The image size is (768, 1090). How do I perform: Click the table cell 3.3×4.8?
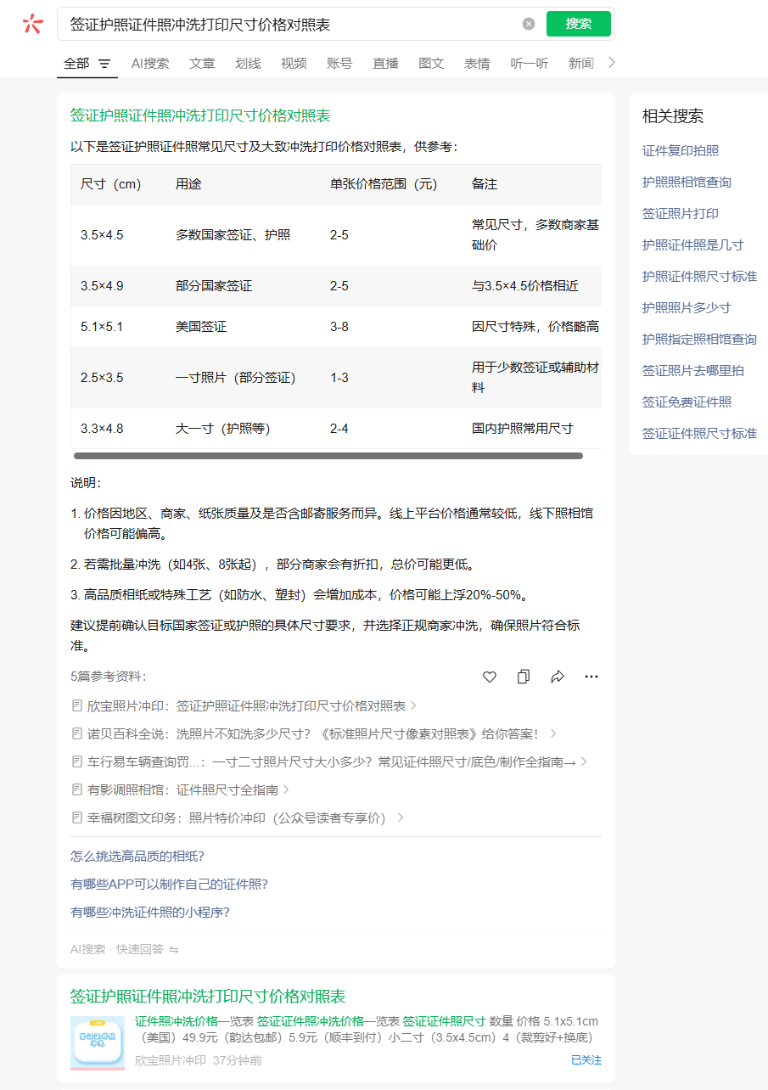tap(102, 428)
